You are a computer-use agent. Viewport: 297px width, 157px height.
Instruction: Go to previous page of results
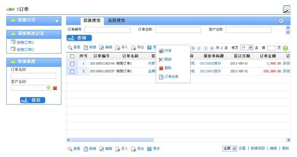click(x=199, y=48)
